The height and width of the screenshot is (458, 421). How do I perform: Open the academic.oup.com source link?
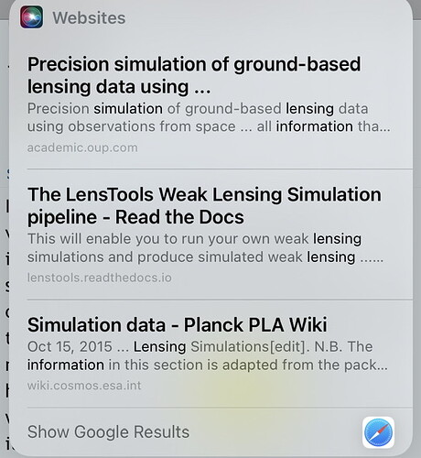tap(82, 147)
